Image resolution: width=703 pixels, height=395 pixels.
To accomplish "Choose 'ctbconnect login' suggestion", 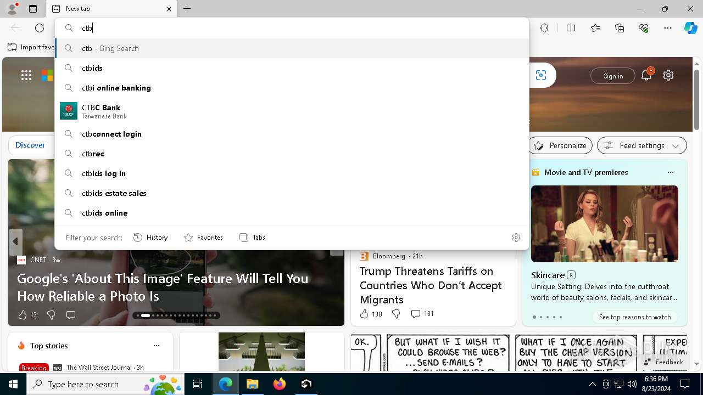I will pyautogui.click(x=292, y=134).
